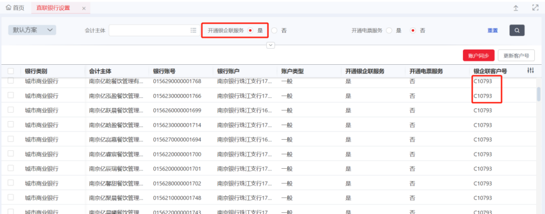The height and width of the screenshot is (214, 545).
Task: Click the magnifier search button
Action: 517,30
